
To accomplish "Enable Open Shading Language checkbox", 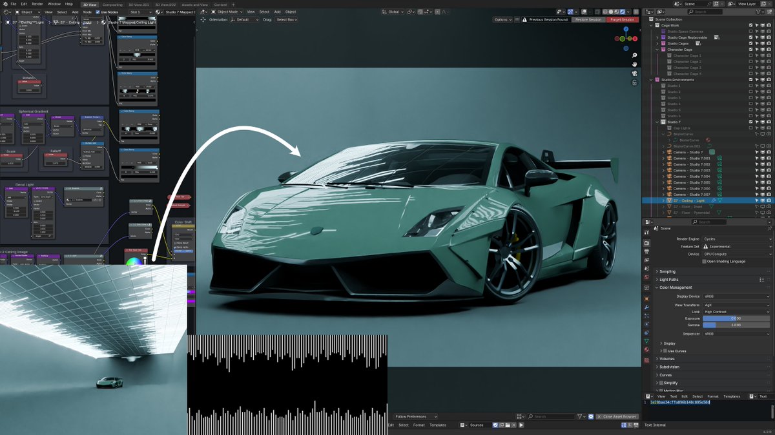I will pyautogui.click(x=705, y=261).
